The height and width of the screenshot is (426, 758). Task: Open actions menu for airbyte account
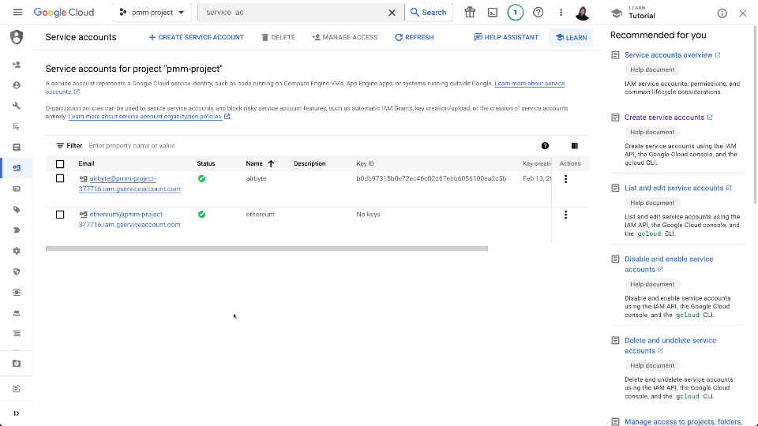click(x=565, y=179)
